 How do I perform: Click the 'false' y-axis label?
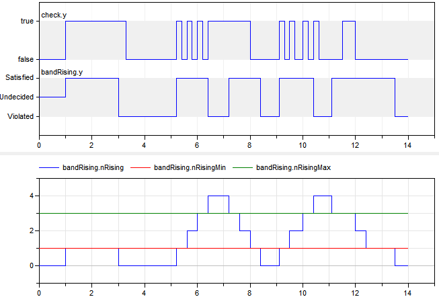pos(25,60)
